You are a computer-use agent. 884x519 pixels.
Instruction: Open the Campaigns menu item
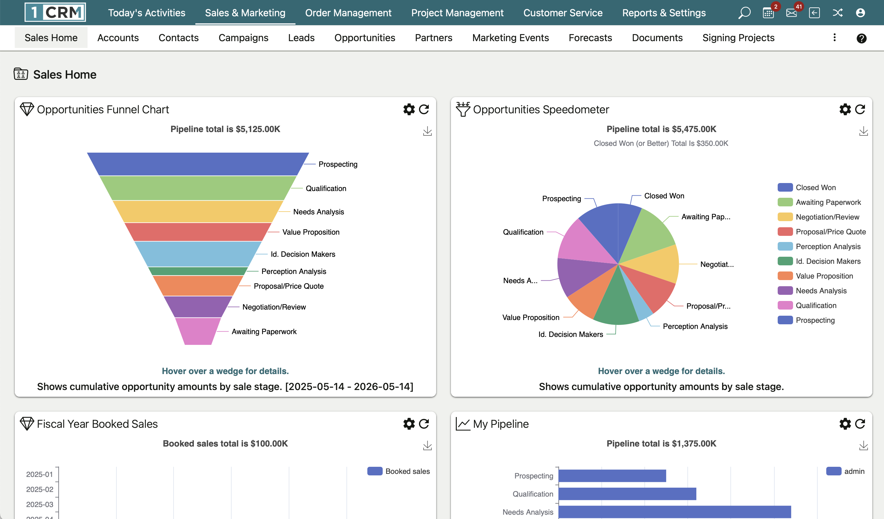point(244,38)
